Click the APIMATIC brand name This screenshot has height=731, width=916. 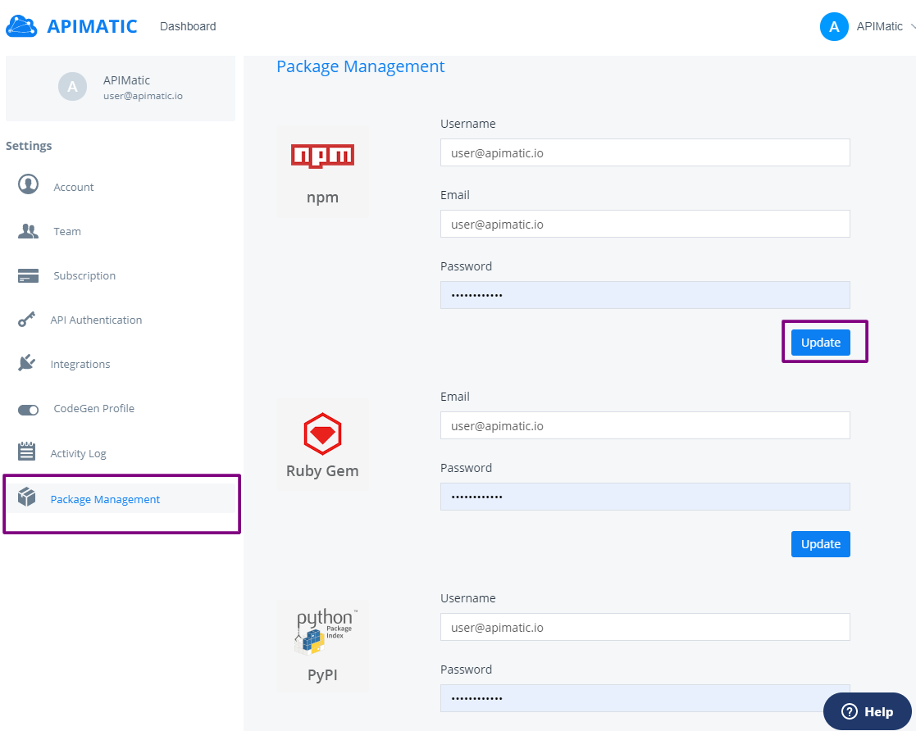point(93,26)
